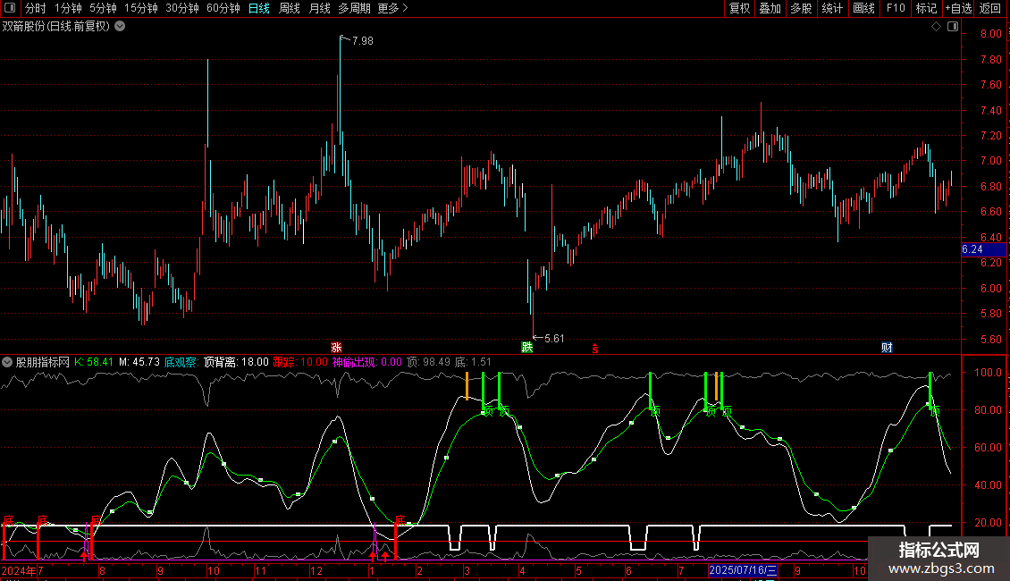Click K: 58.41 indicator value
Viewport: 1010px width, 581px height.
(x=94, y=362)
